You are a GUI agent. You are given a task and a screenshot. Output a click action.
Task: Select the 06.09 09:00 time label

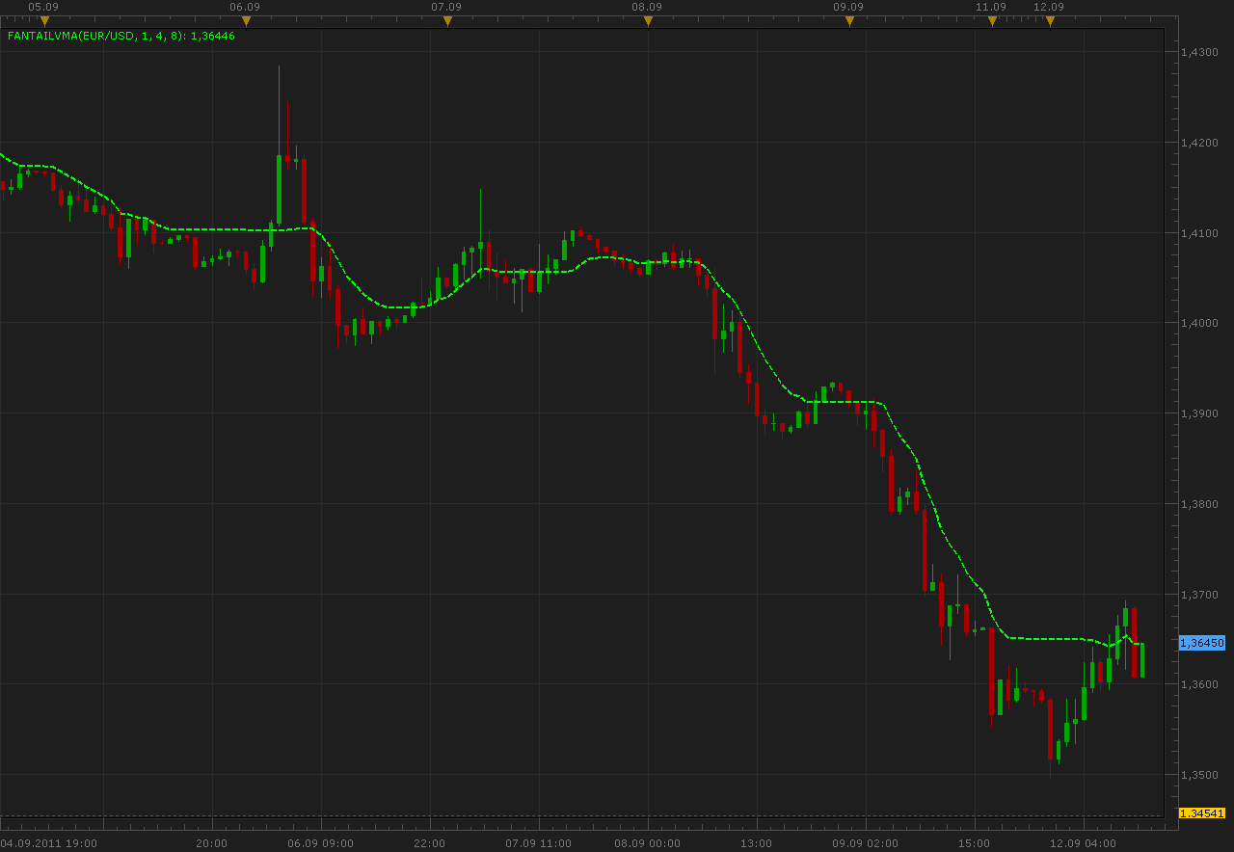[320, 843]
